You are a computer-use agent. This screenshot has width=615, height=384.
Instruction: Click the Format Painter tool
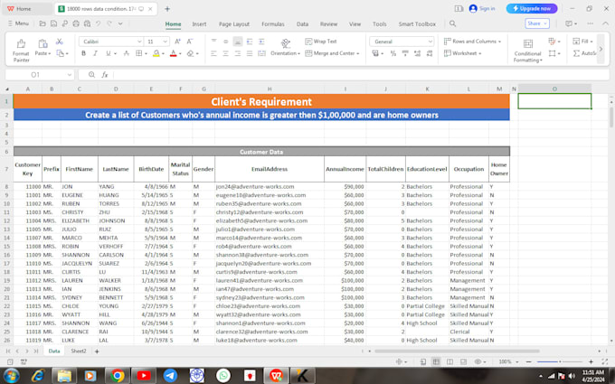(x=21, y=51)
